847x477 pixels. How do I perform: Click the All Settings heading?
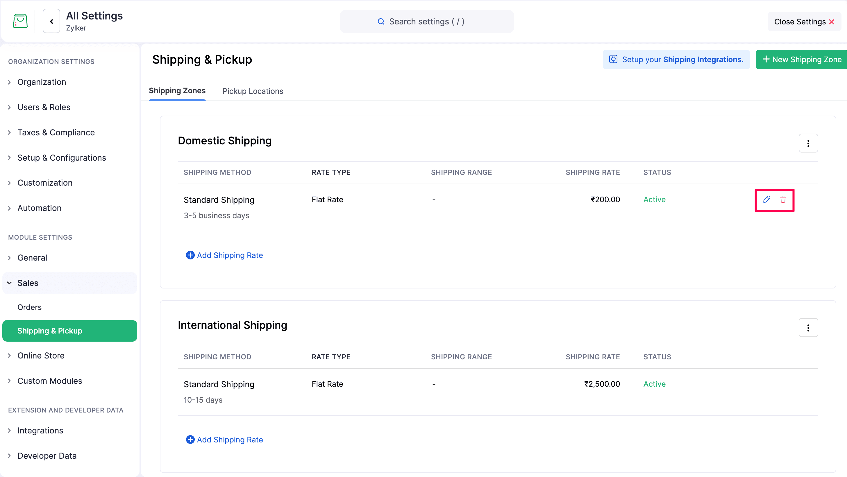[94, 15]
